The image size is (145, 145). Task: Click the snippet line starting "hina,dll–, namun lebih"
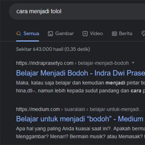click(x=80, y=91)
